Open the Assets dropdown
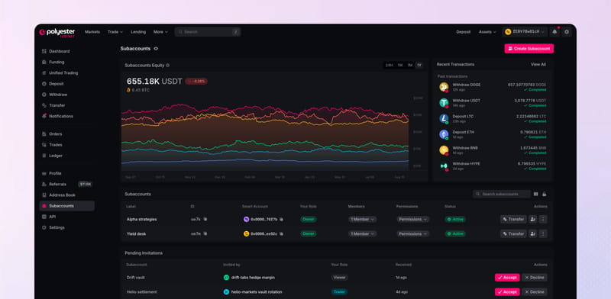 click(487, 32)
